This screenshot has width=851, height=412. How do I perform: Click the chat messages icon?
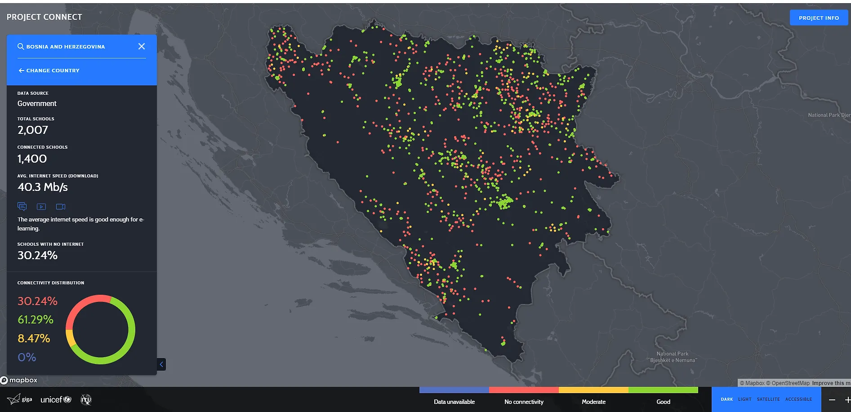[x=22, y=206]
